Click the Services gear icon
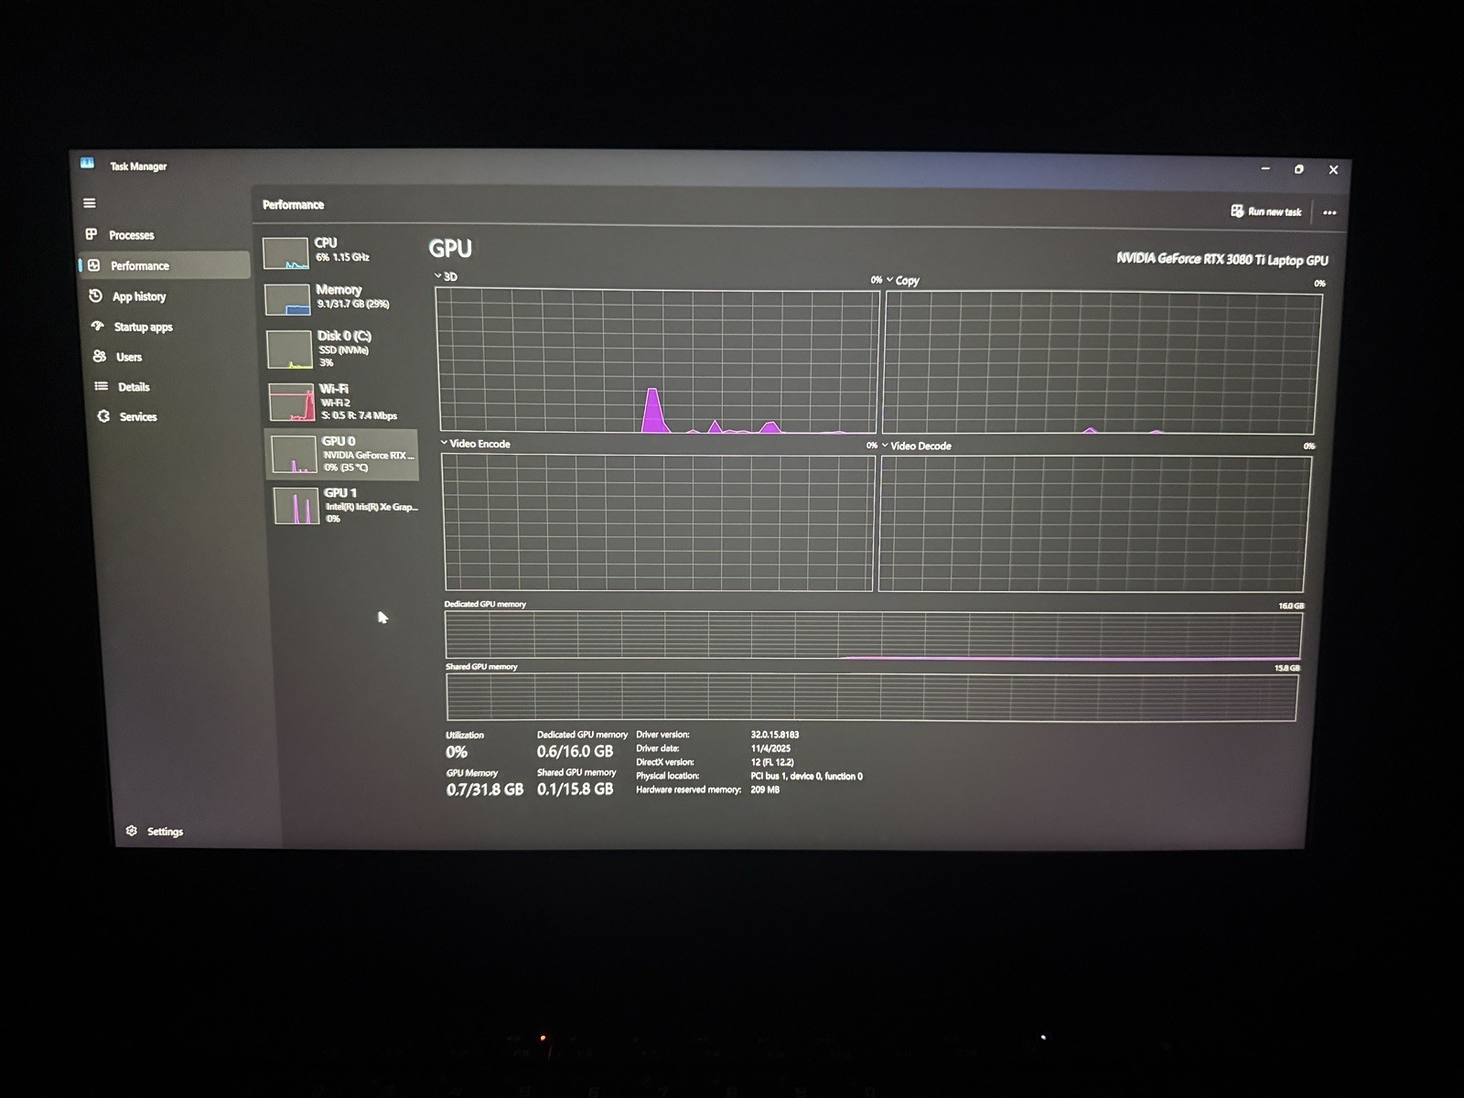The image size is (1464, 1098). pyautogui.click(x=103, y=416)
